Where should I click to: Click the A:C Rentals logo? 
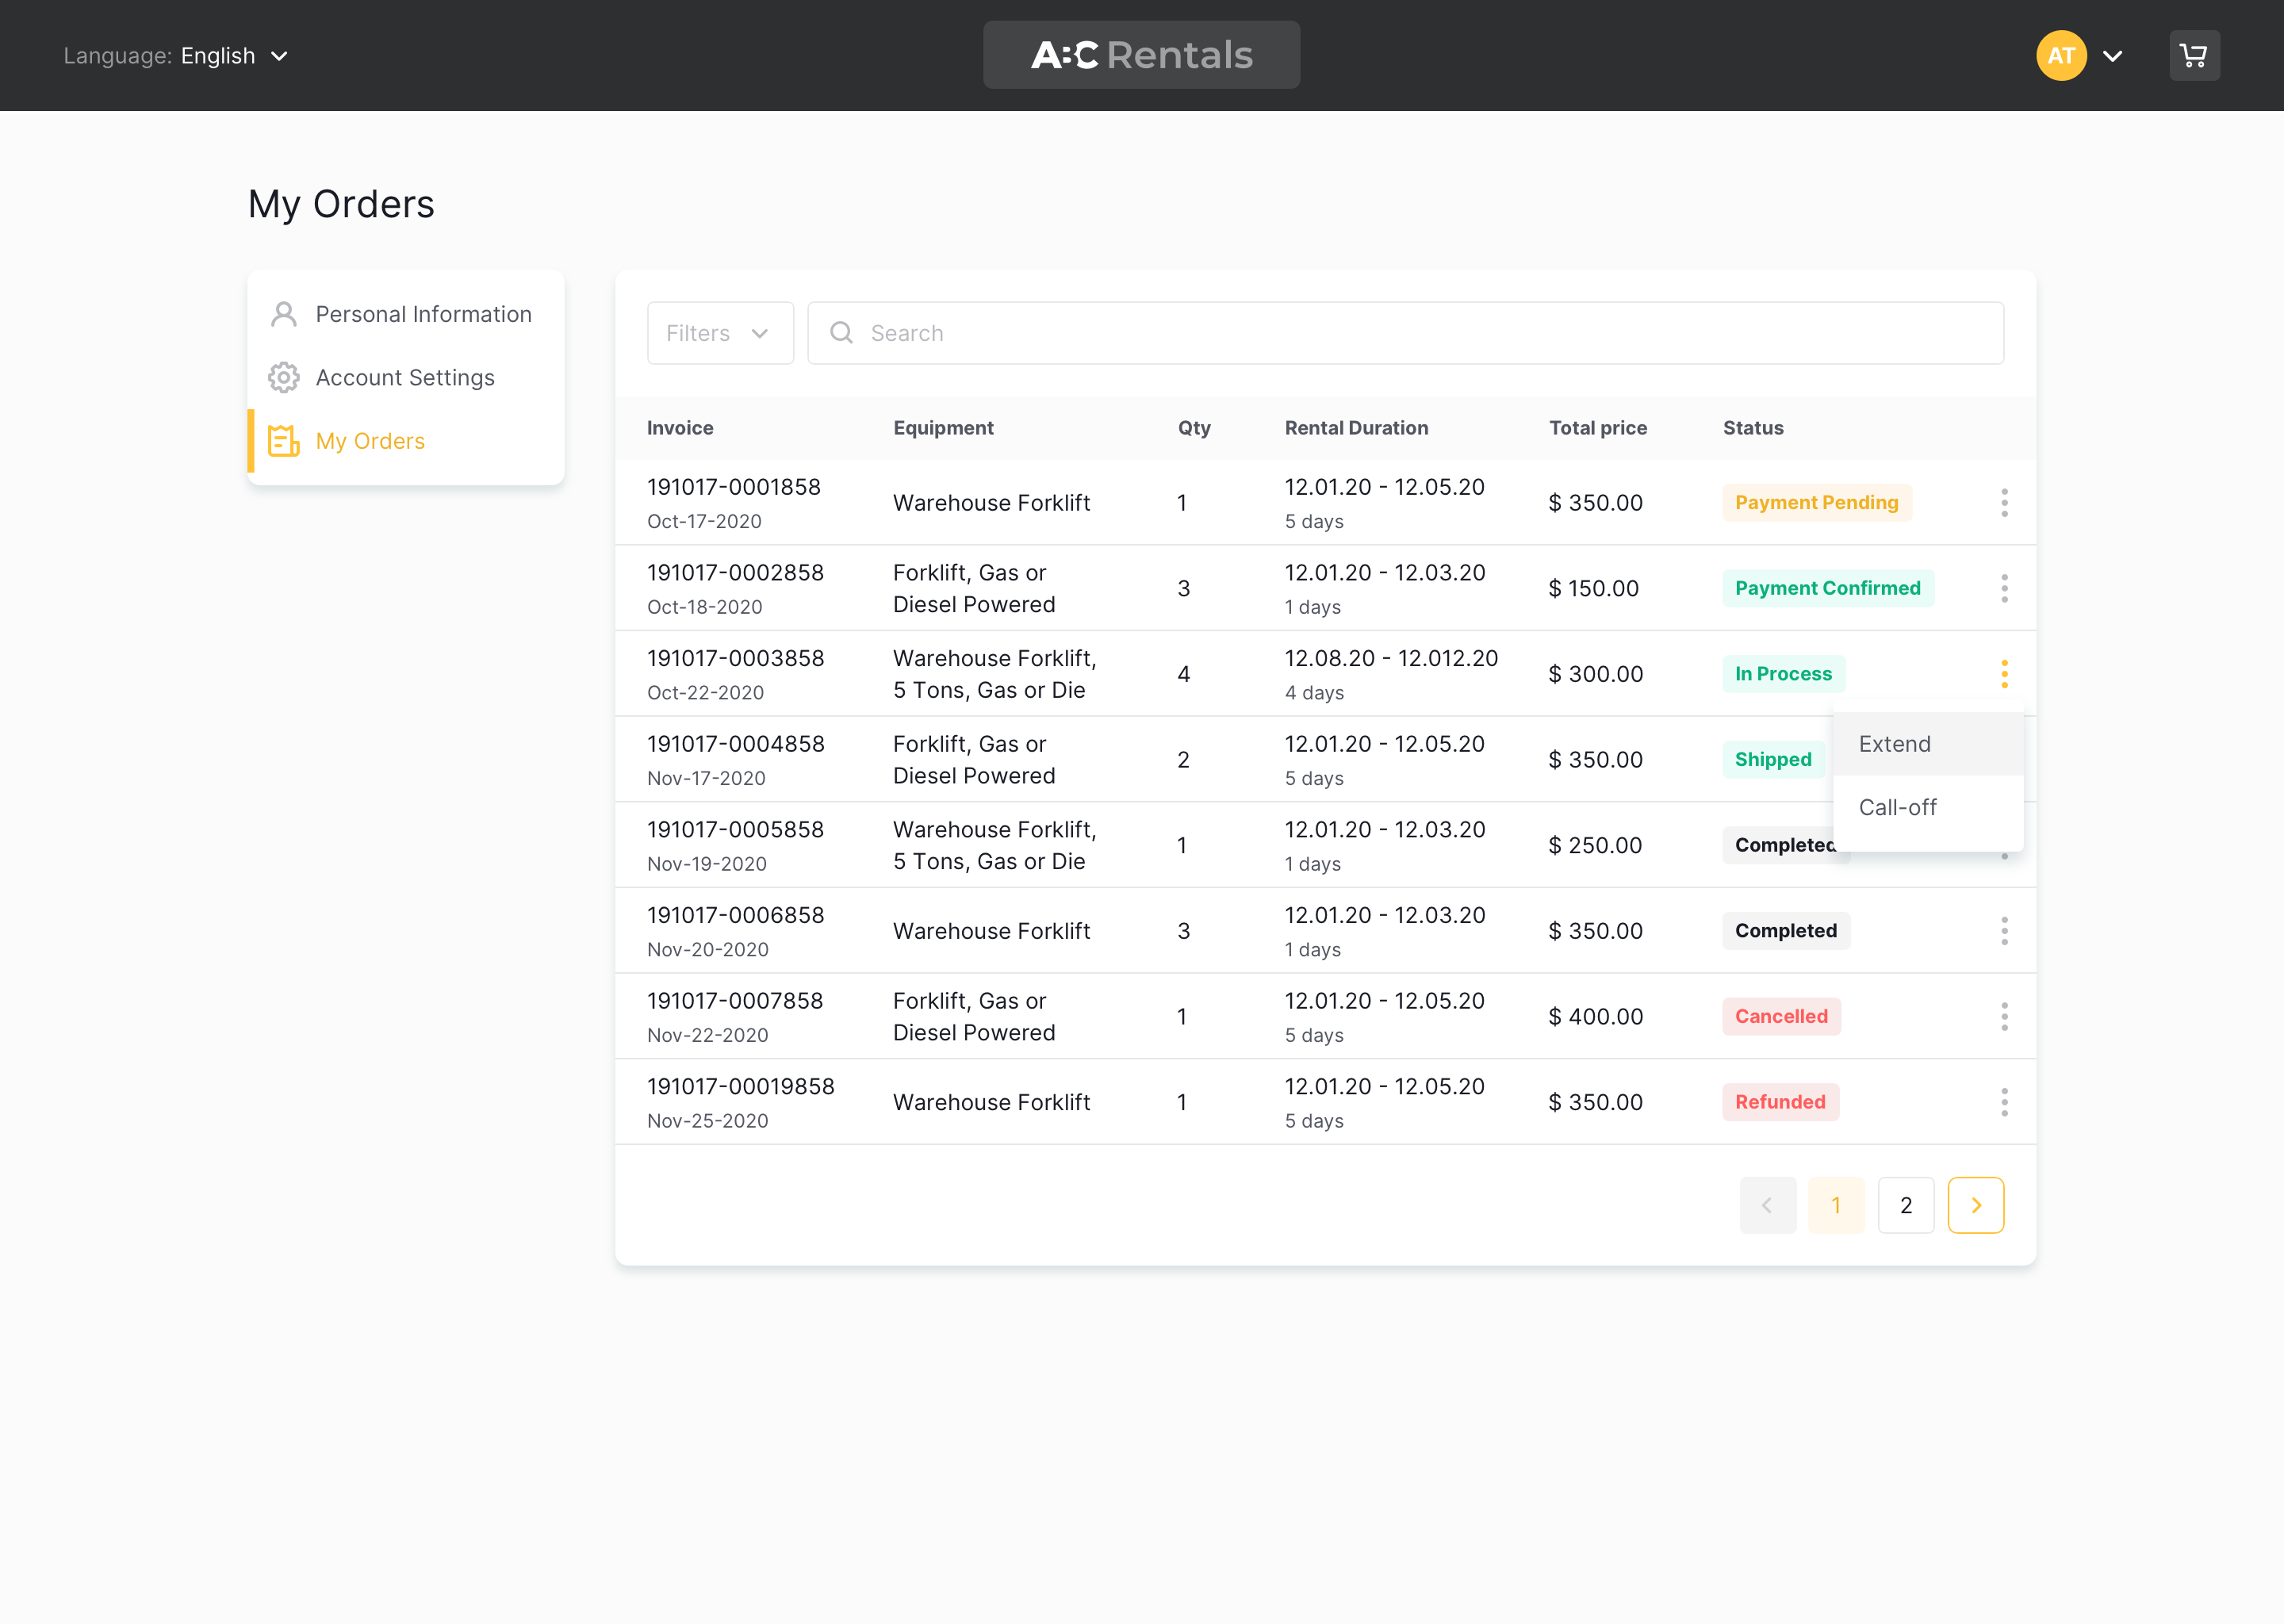pyautogui.click(x=1141, y=55)
